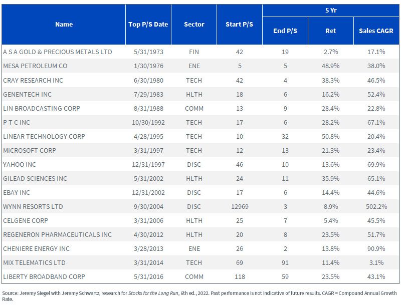Screen dimensions: 401x306
Task: Click the Sales CAGR column subheader
Action: pos(376,31)
